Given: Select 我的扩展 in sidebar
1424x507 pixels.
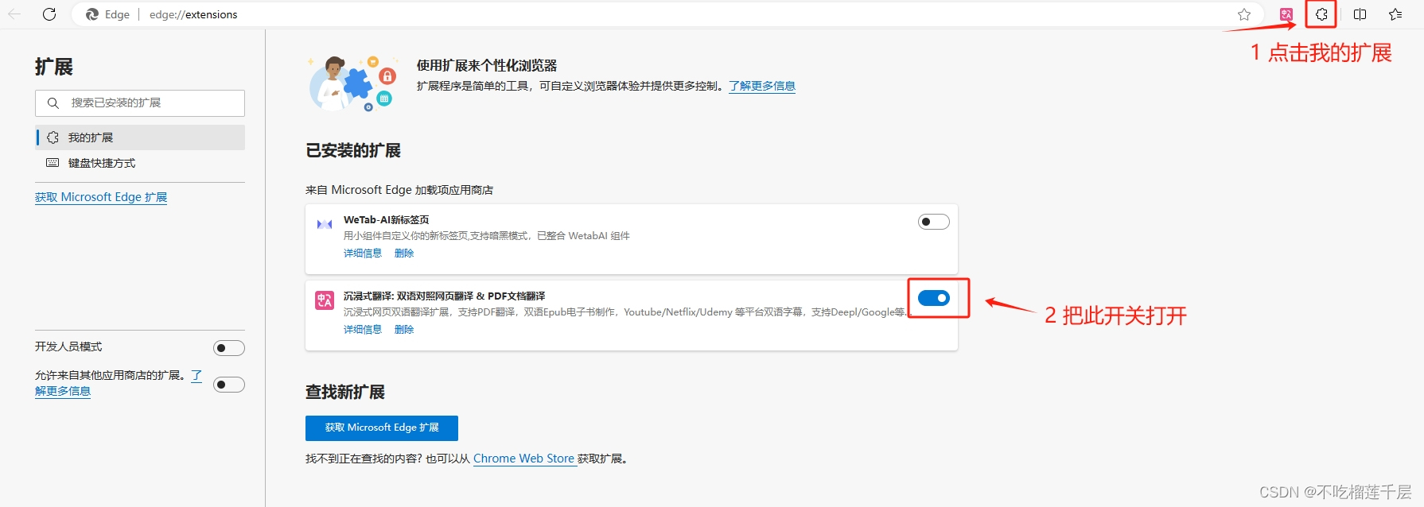Looking at the screenshot, I should tap(140, 137).
